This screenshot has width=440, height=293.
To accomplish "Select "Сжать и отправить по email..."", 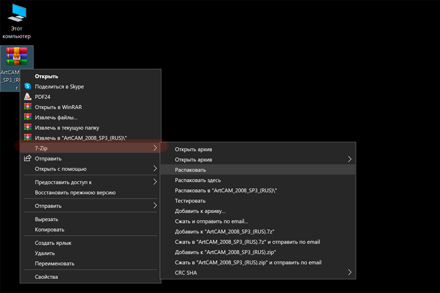I will coord(211,221).
